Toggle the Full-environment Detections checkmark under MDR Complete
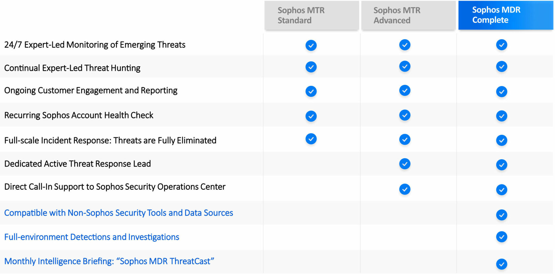 (x=502, y=237)
